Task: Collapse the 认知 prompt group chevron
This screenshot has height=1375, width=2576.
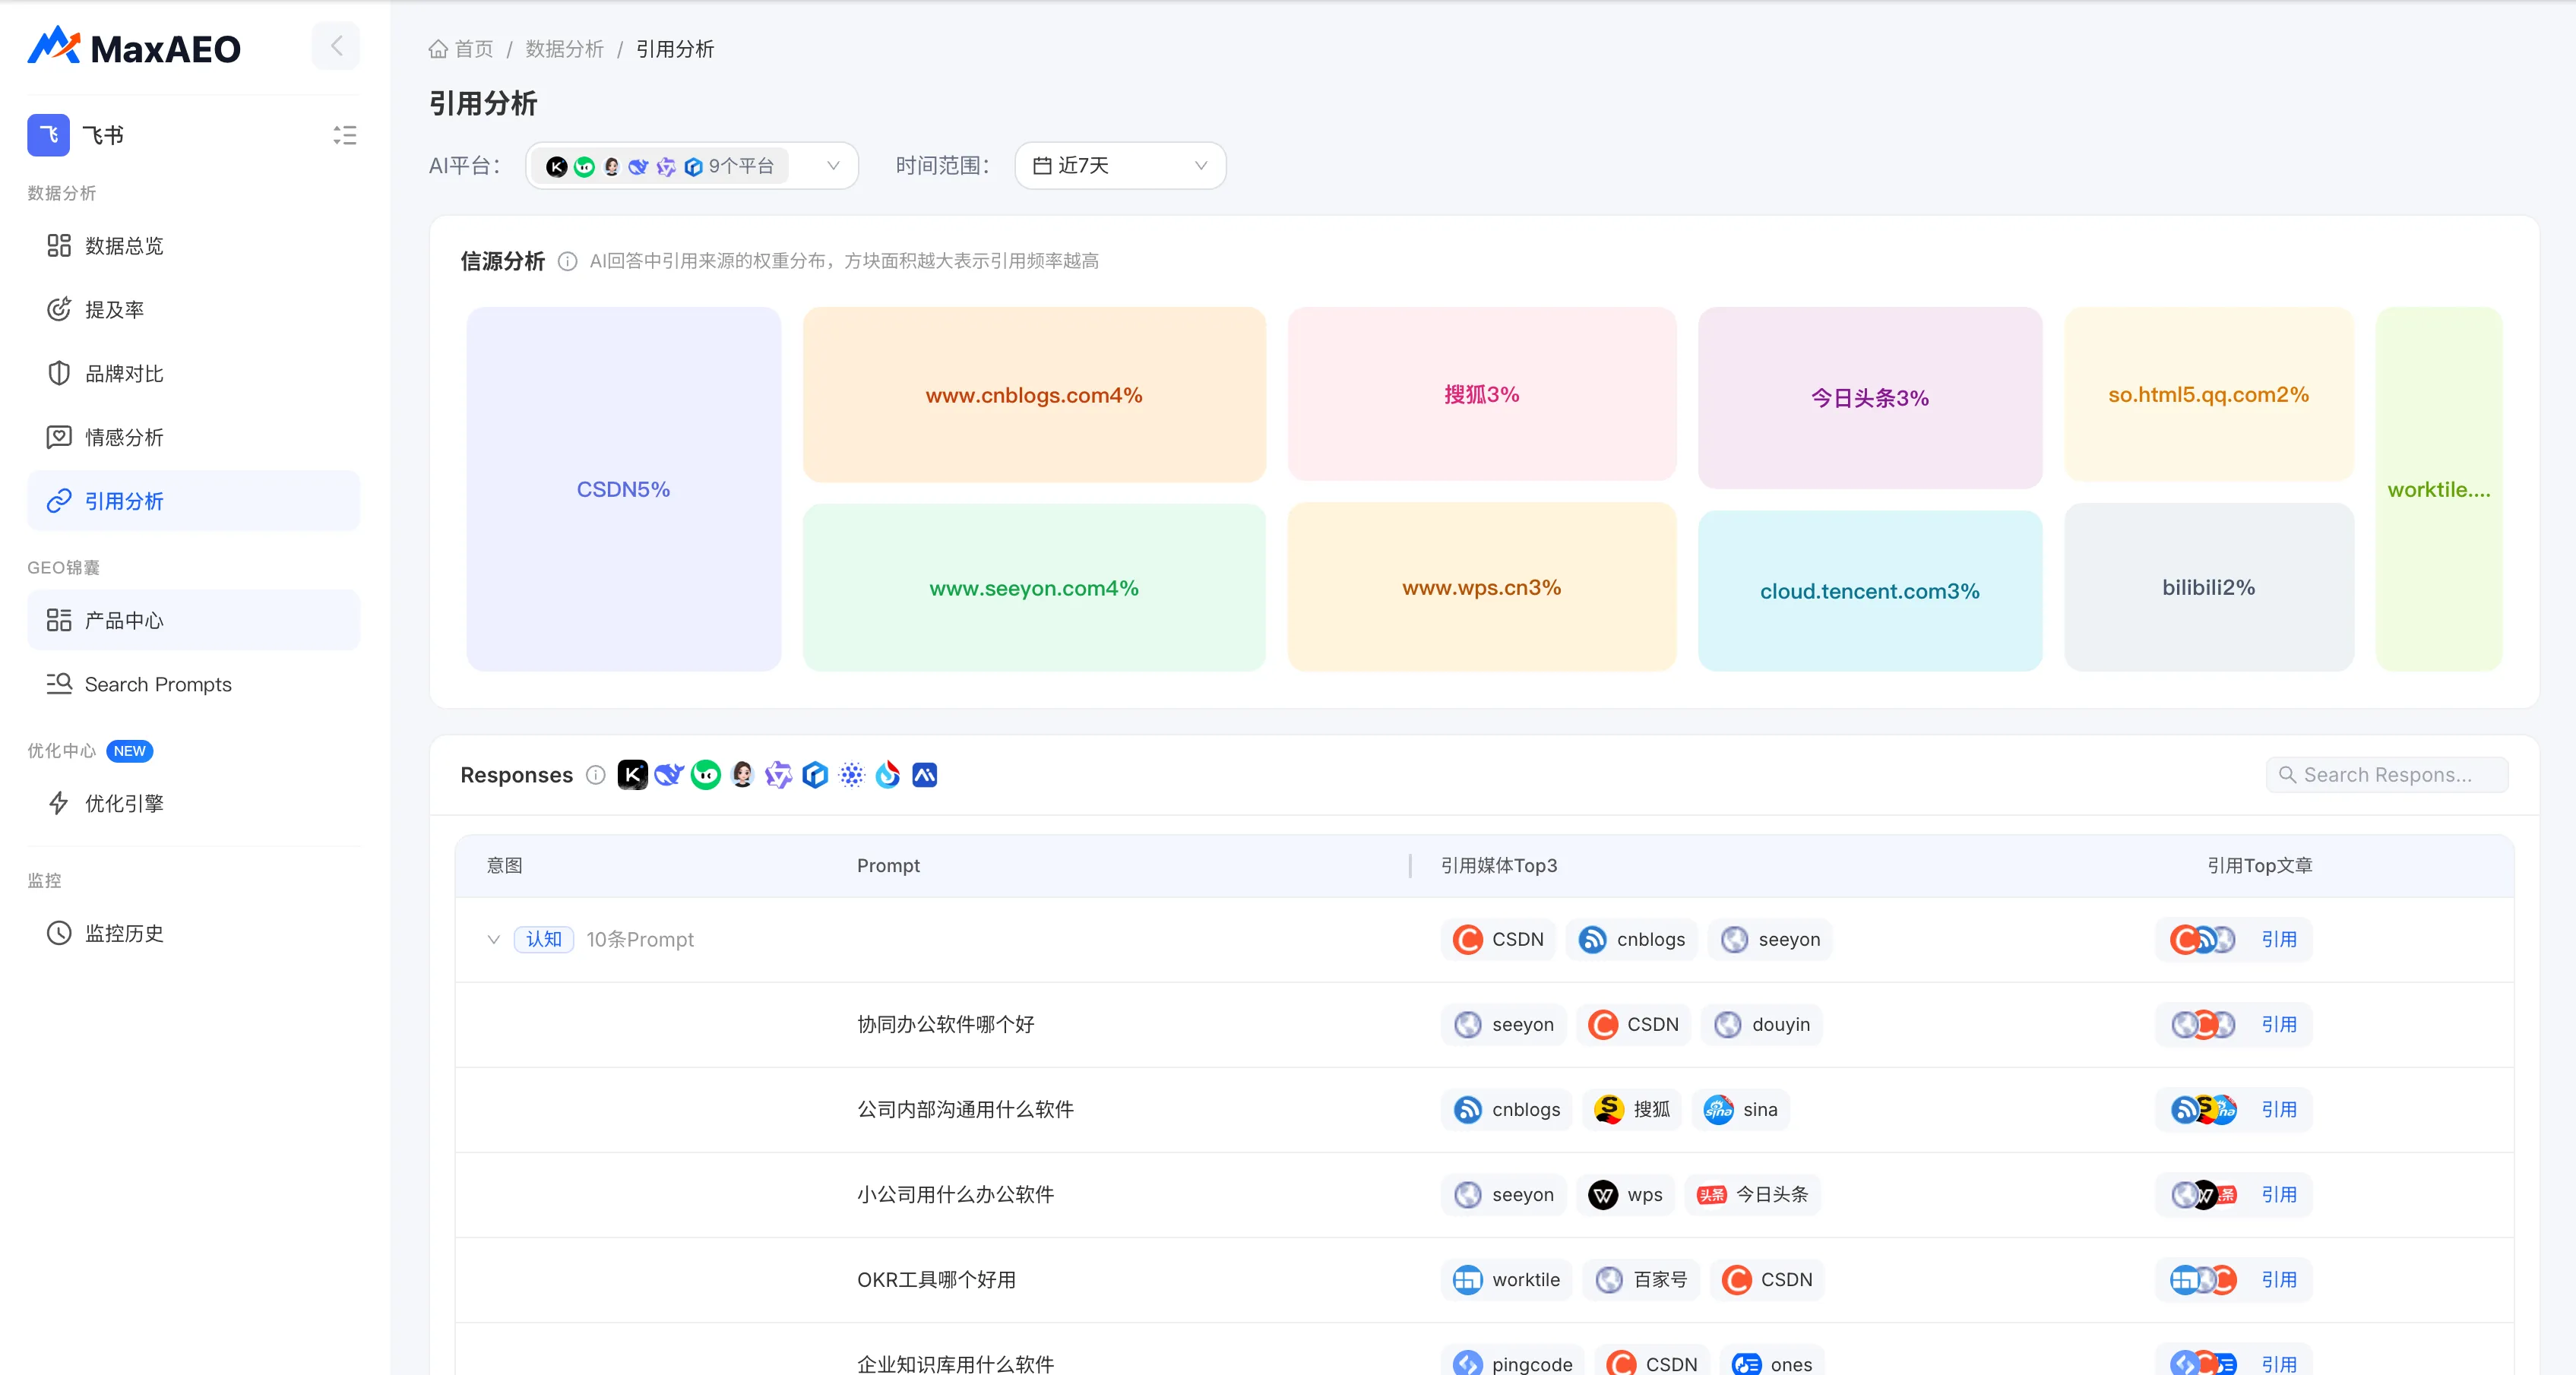Action: pos(493,940)
